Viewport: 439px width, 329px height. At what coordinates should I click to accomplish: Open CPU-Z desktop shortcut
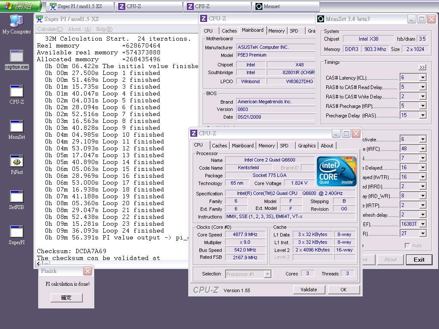[17, 95]
